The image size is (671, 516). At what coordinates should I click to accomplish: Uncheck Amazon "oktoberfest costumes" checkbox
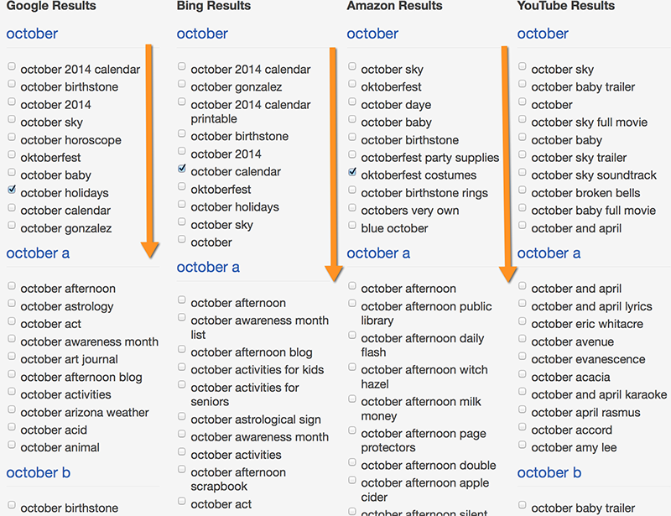click(x=352, y=173)
